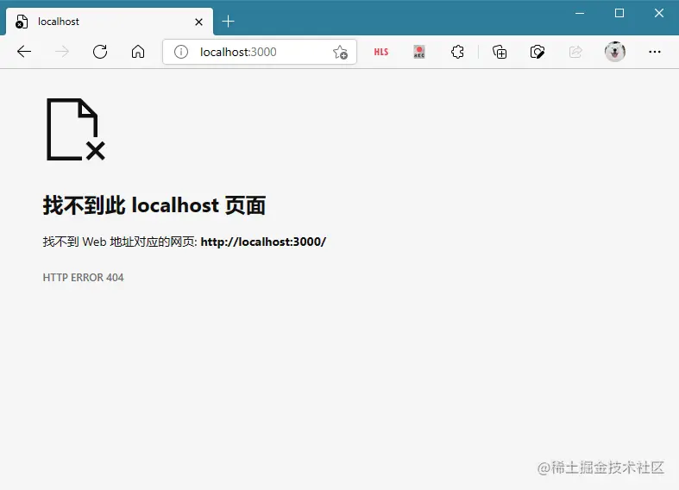Open the HLS extension
This screenshot has height=490, width=679.
pos(381,52)
